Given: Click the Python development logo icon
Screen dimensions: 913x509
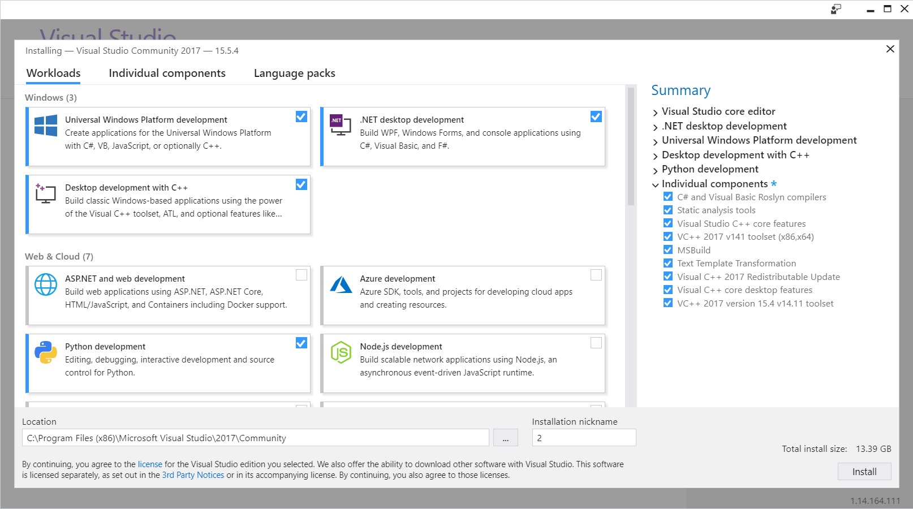Looking at the screenshot, I should click(x=46, y=352).
